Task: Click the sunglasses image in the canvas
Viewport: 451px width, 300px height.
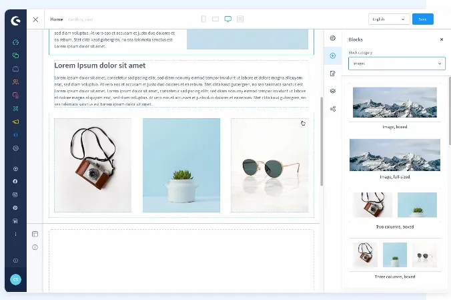Action: 270,165
